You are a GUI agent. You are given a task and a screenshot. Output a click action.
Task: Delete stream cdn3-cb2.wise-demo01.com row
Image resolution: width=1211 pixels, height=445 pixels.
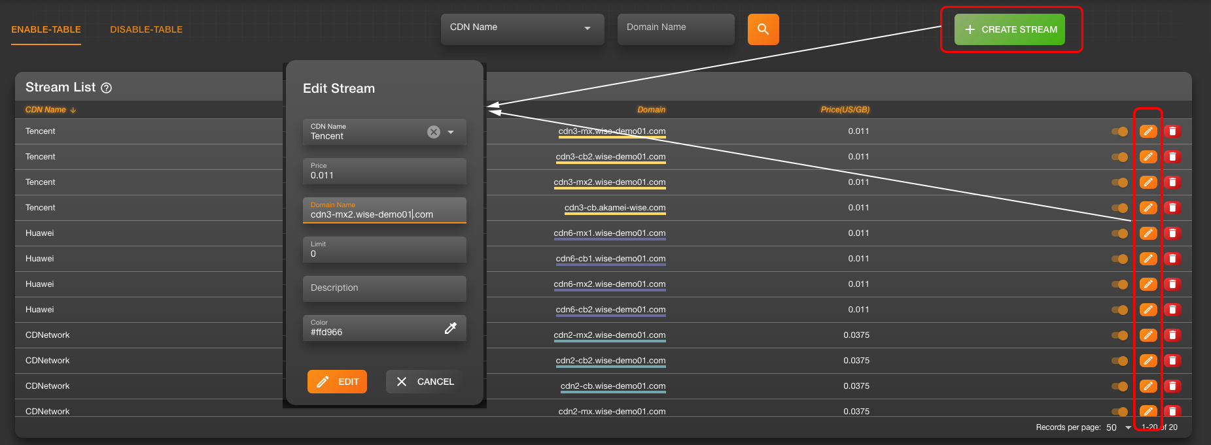click(1172, 157)
